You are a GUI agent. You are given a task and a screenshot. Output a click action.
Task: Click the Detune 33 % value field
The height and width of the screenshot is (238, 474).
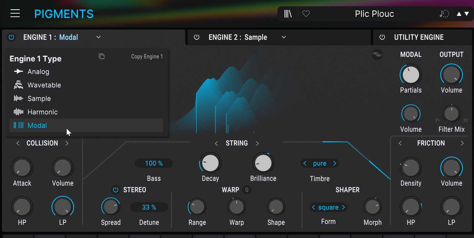[149, 207]
